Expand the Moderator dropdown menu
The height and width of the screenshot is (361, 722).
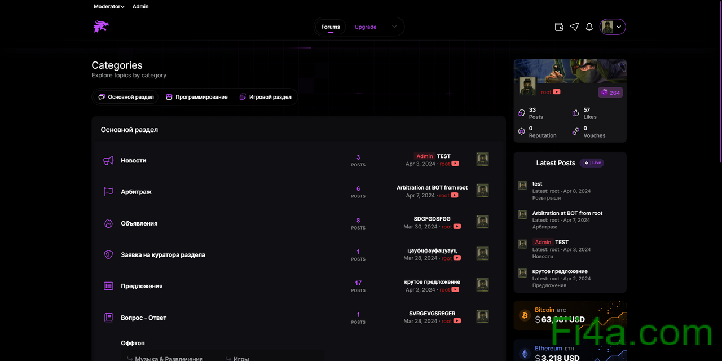click(x=109, y=7)
